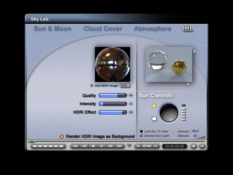Select the green memory dot
The height and width of the screenshot is (175, 233).
point(183,105)
